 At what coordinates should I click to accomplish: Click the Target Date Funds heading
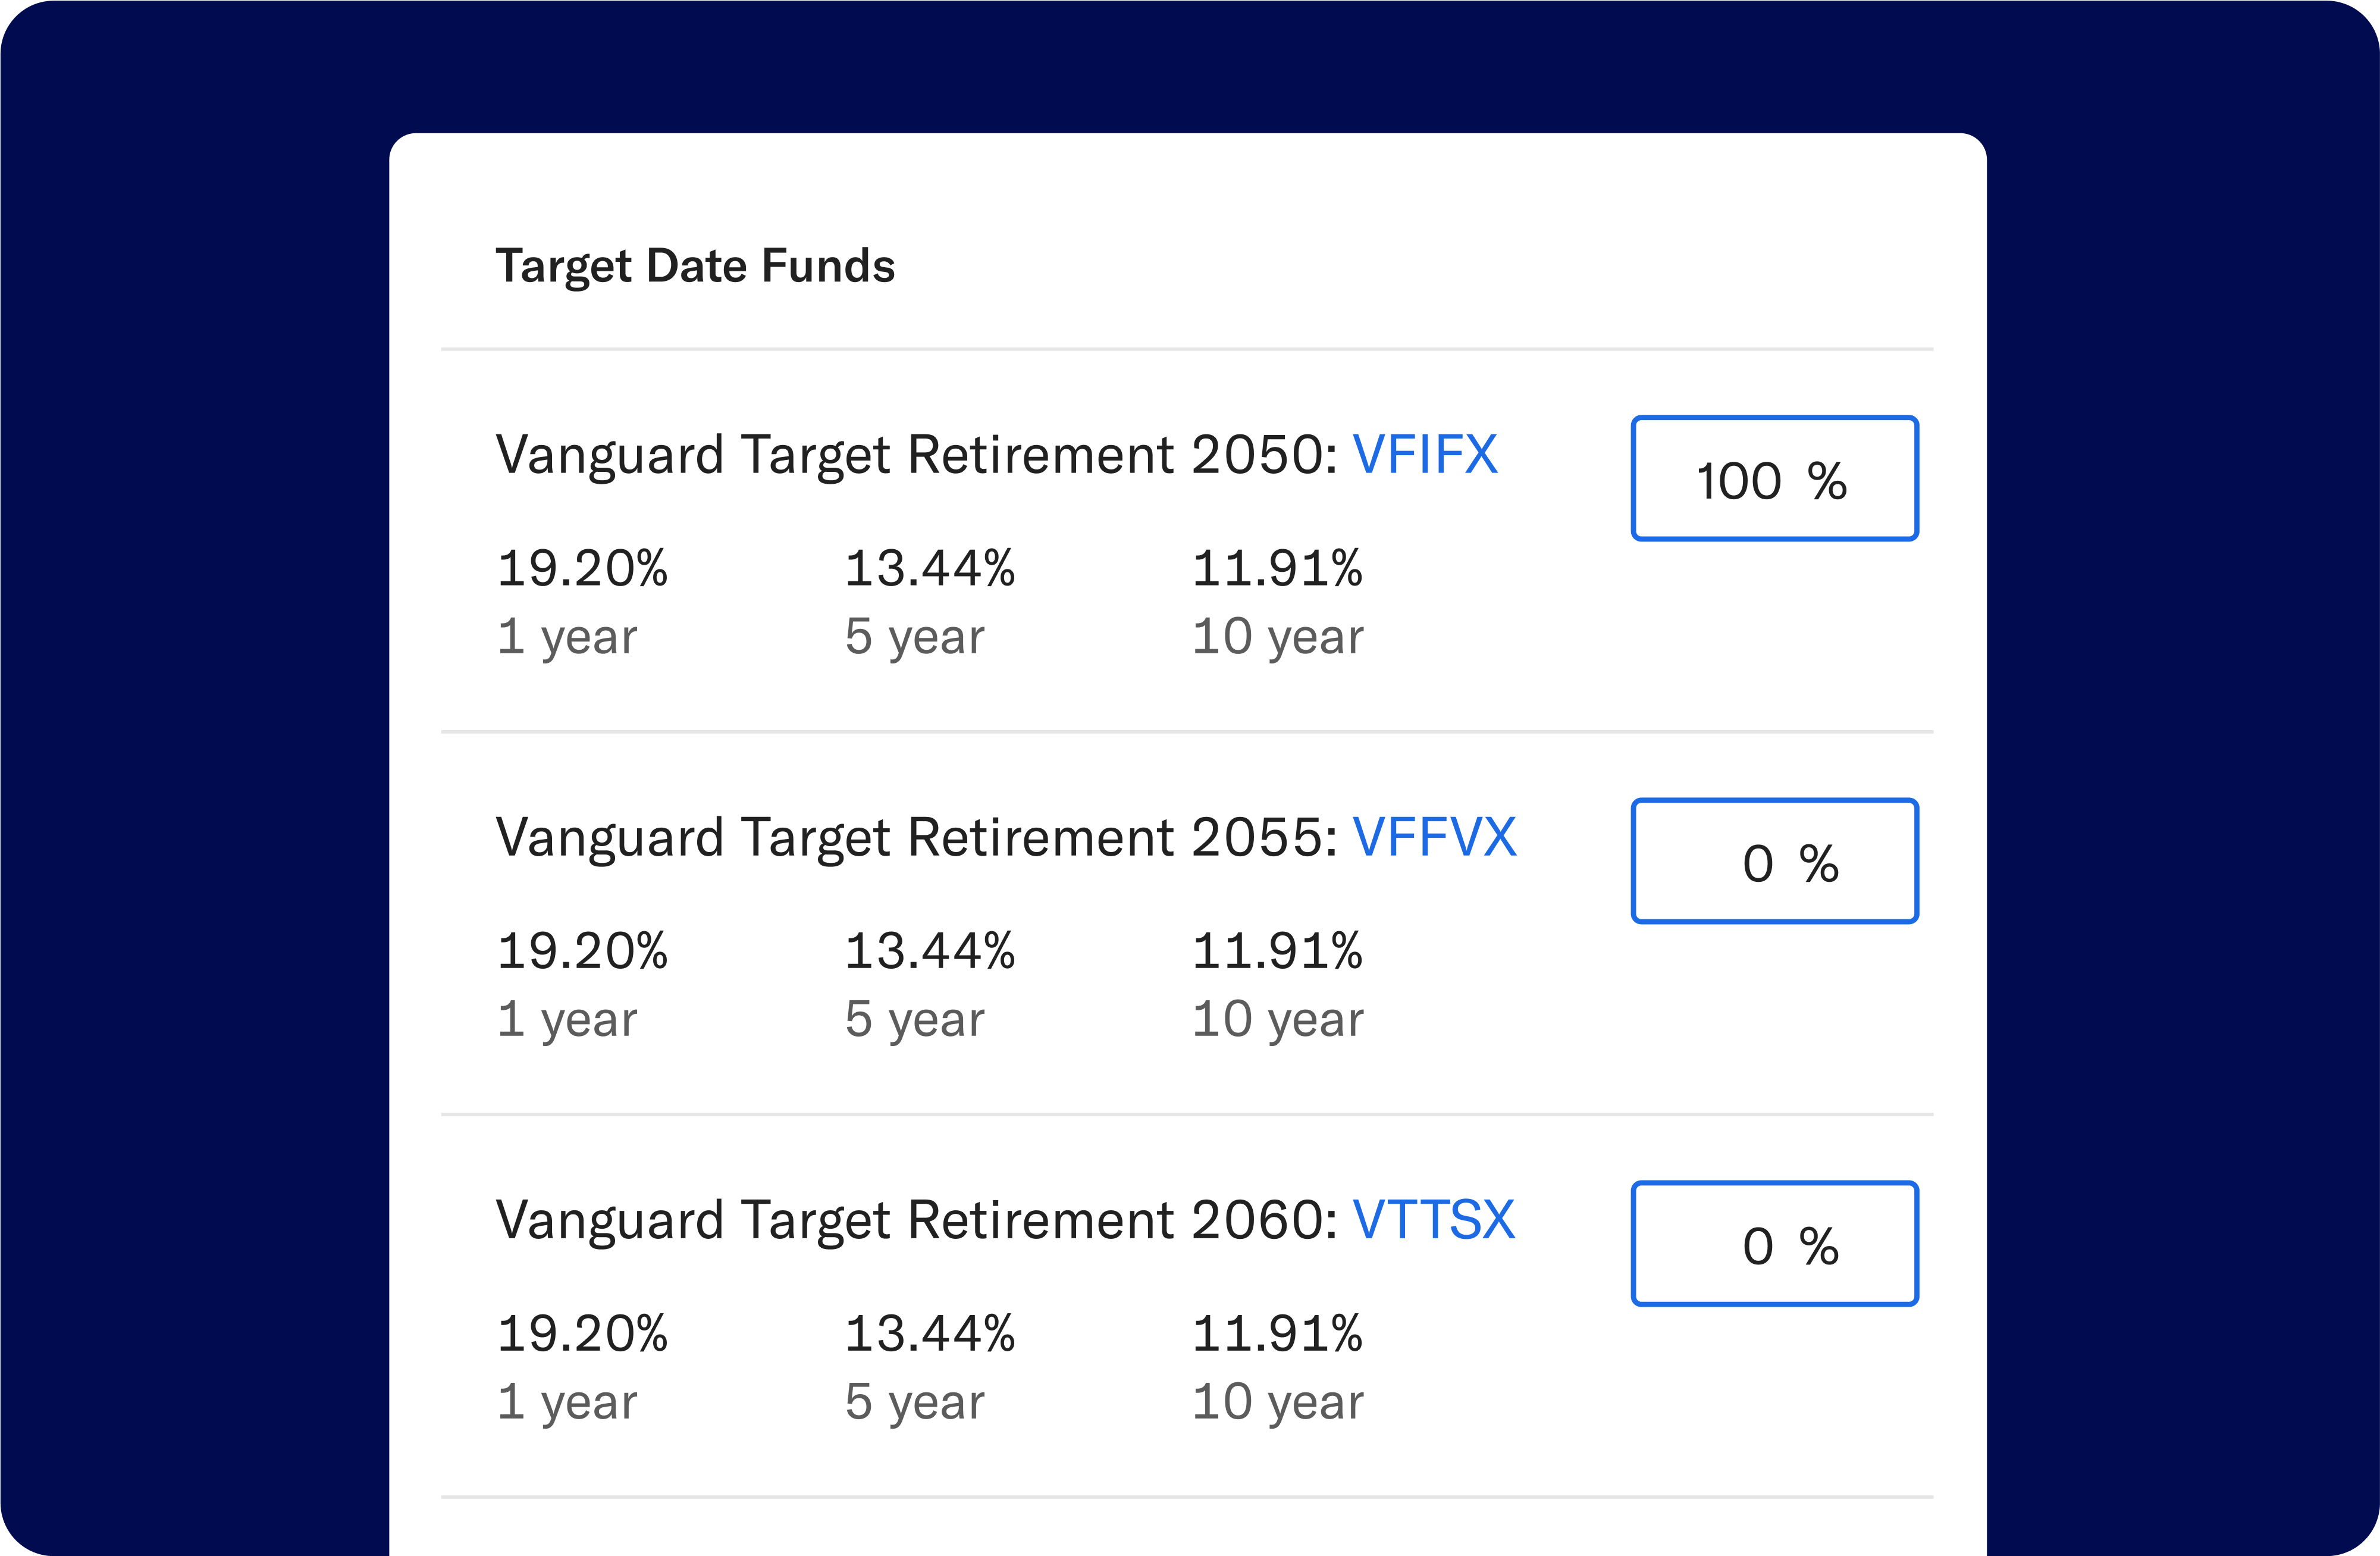tap(695, 265)
